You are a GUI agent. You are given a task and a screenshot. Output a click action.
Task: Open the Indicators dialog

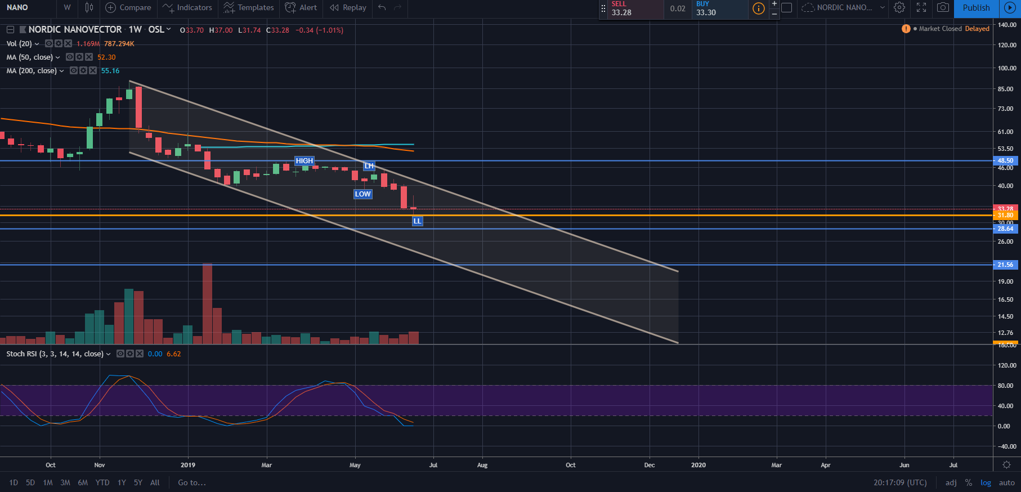coord(187,7)
